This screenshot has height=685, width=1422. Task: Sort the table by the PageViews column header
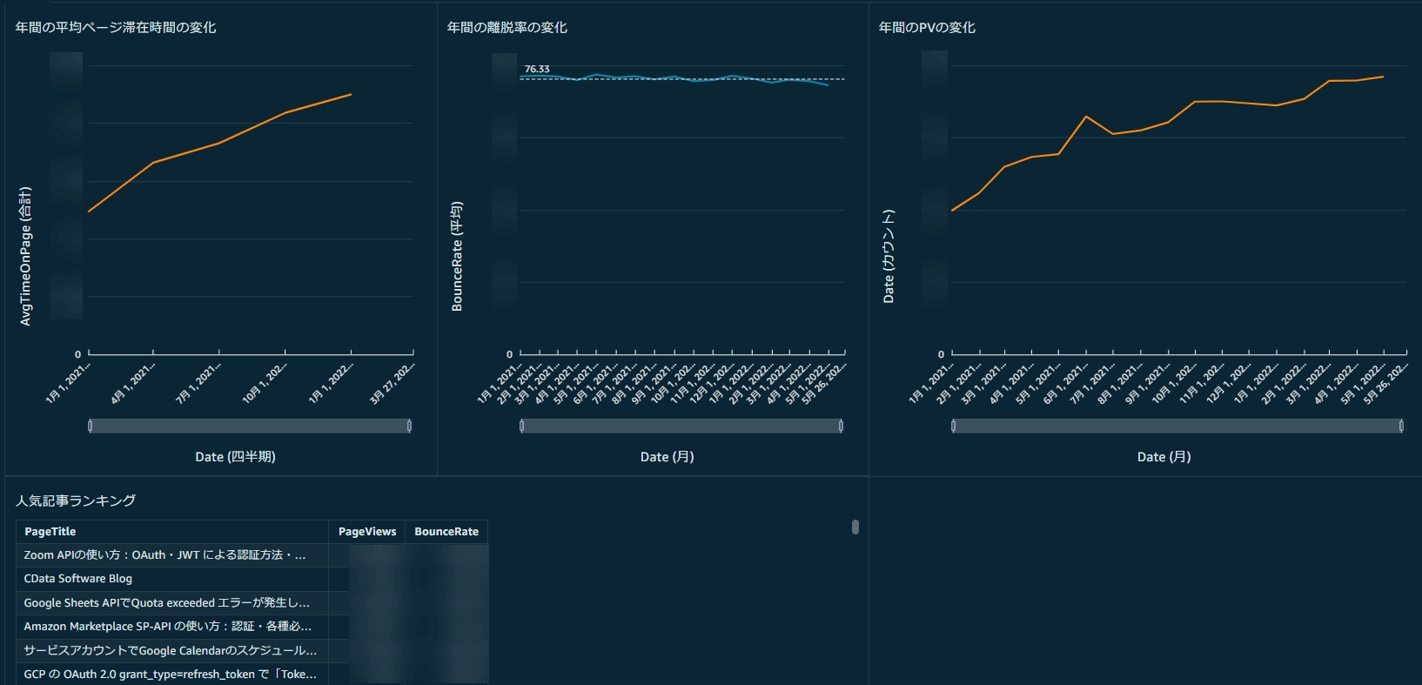click(367, 532)
